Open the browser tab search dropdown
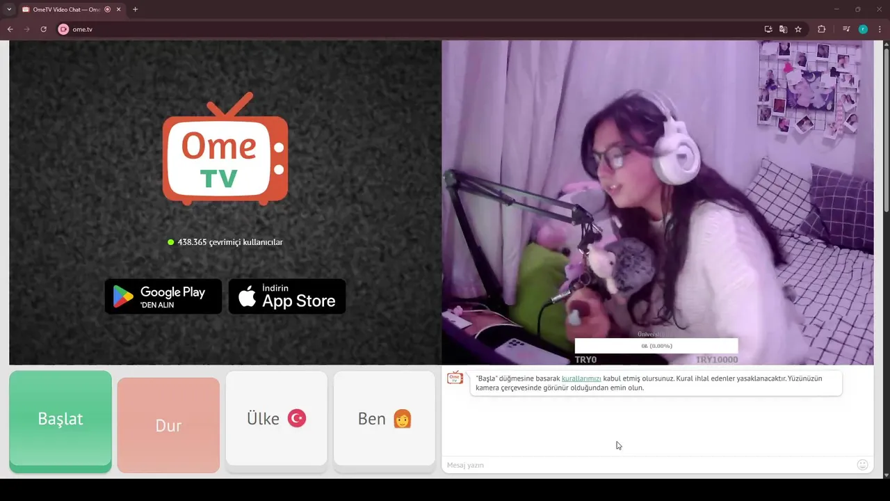This screenshot has height=501, width=890. click(9, 9)
